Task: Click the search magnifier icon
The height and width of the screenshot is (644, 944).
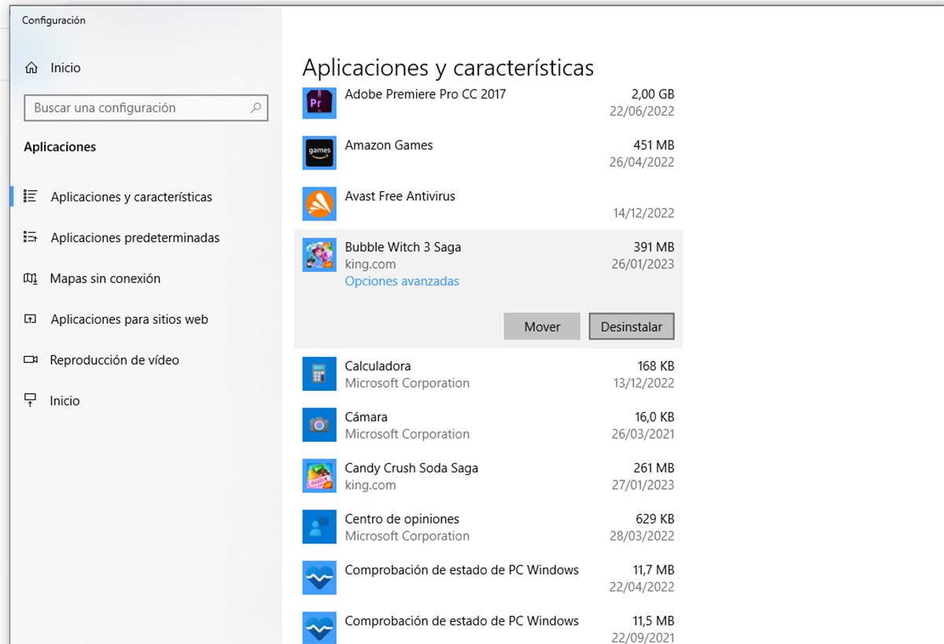Action: [256, 109]
